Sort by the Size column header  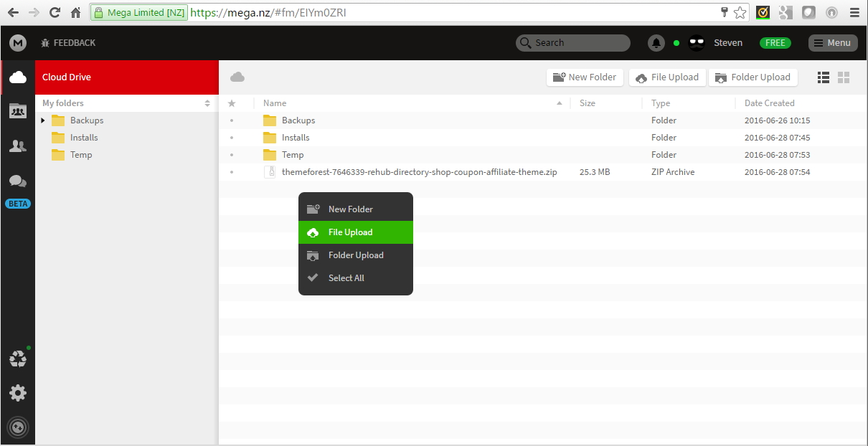tap(588, 103)
